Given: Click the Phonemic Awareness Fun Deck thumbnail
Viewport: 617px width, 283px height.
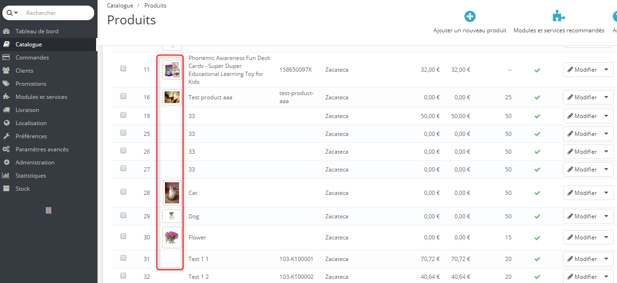Looking at the screenshot, I should [172, 70].
